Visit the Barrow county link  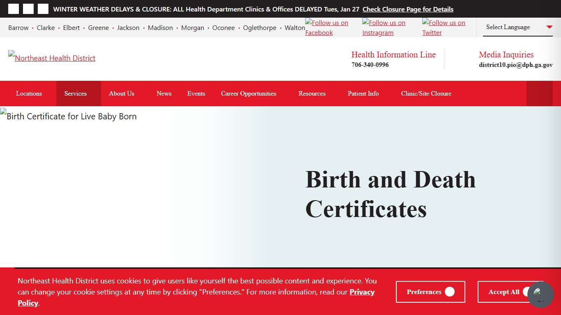(x=18, y=27)
